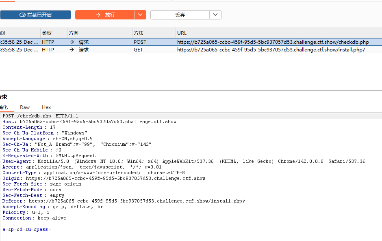This screenshot has width=382, height=241.
Task: Sort by the URL column header
Action: [x=182, y=33]
